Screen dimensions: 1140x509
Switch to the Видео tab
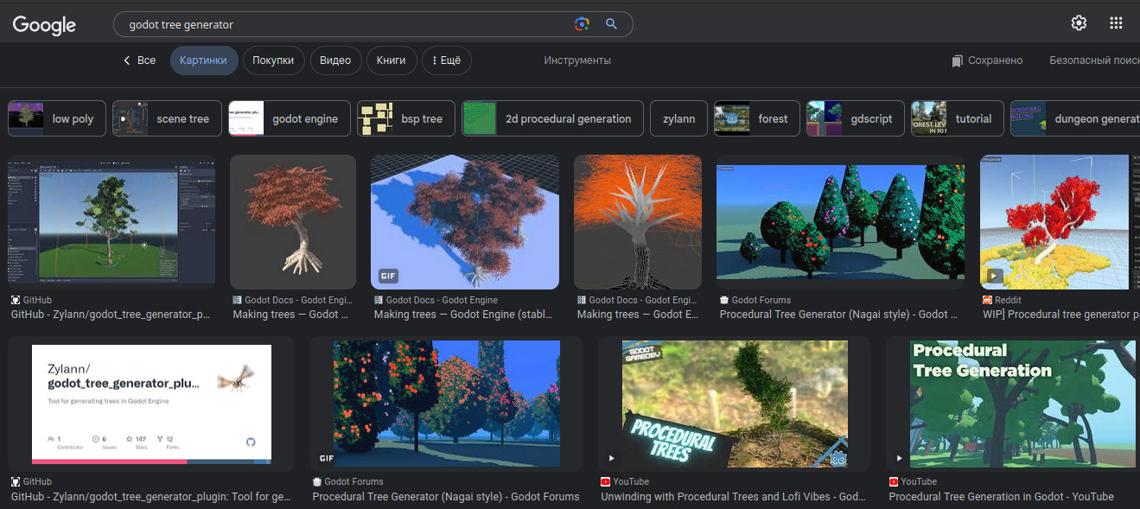pos(335,60)
